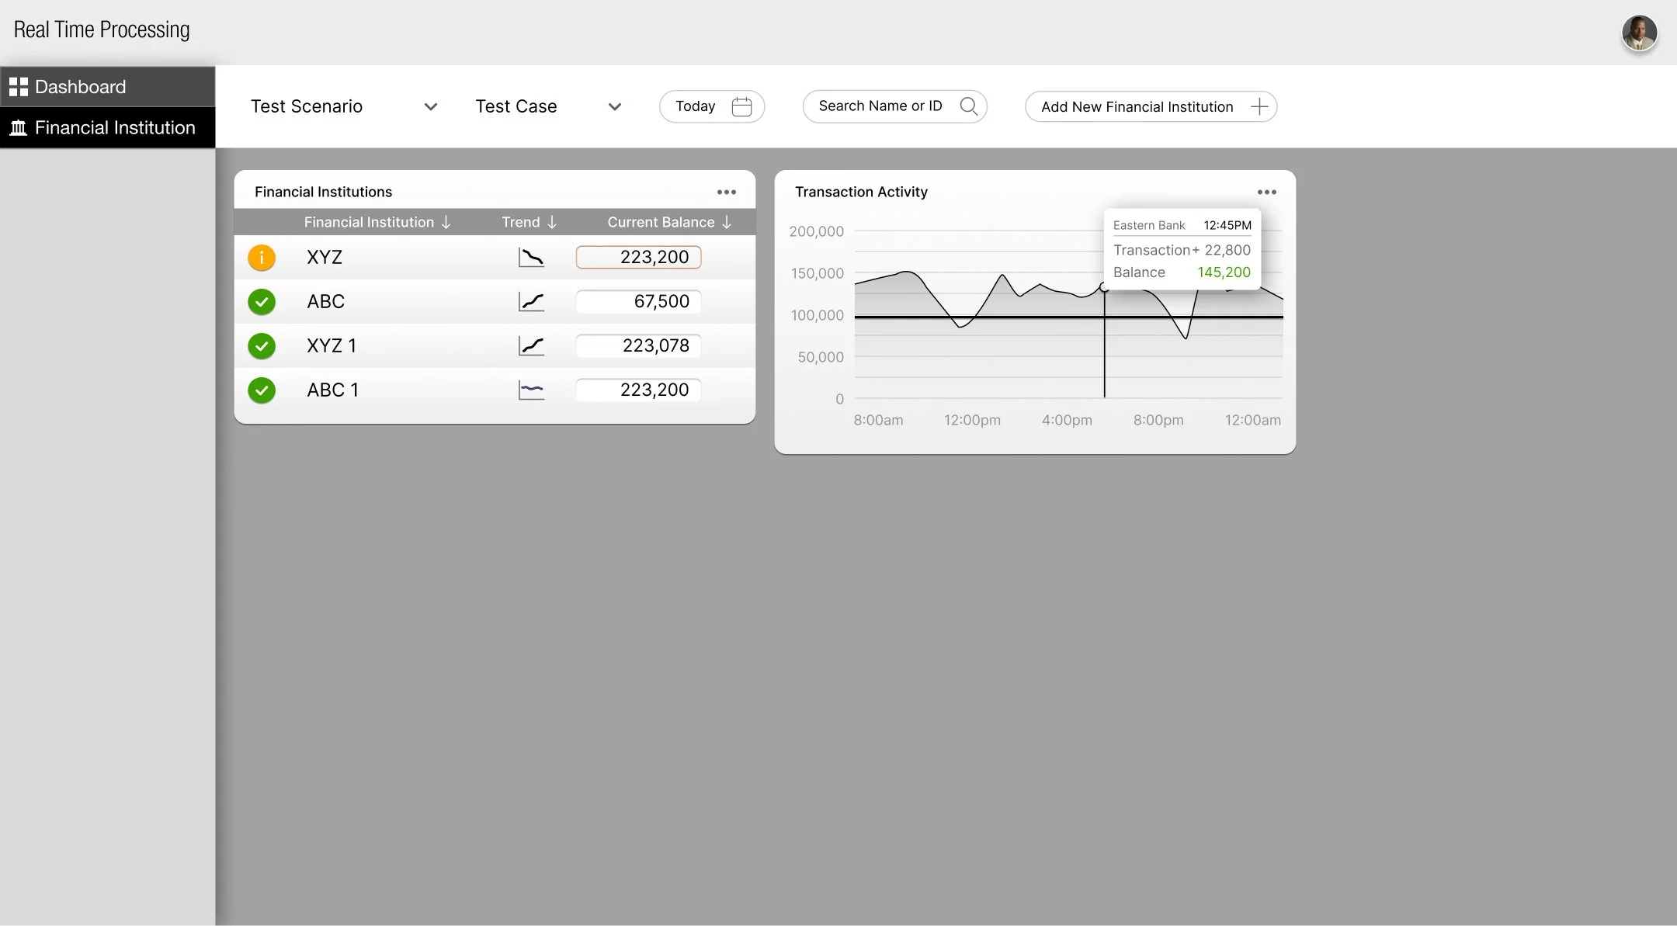
Task: Click the search magnifier icon
Action: (968, 106)
